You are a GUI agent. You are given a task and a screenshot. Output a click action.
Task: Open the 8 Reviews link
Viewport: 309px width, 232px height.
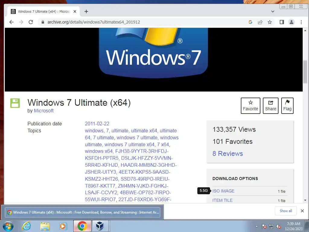[x=228, y=153]
